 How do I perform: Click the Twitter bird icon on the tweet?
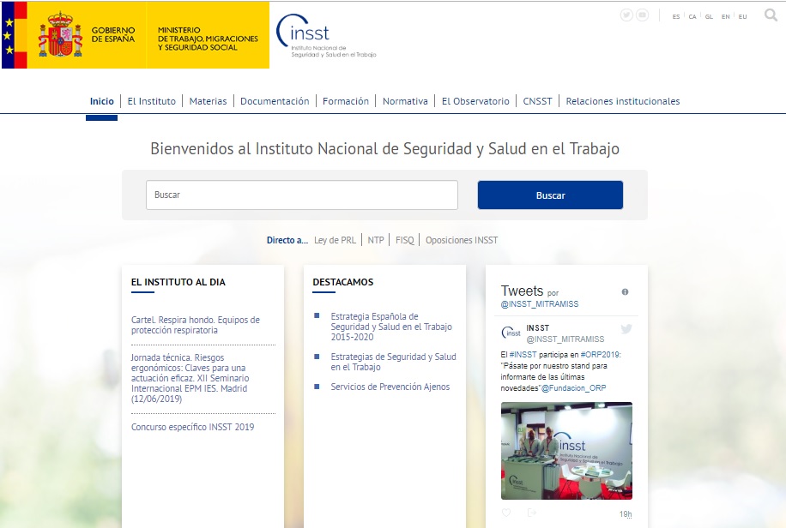[x=626, y=329]
